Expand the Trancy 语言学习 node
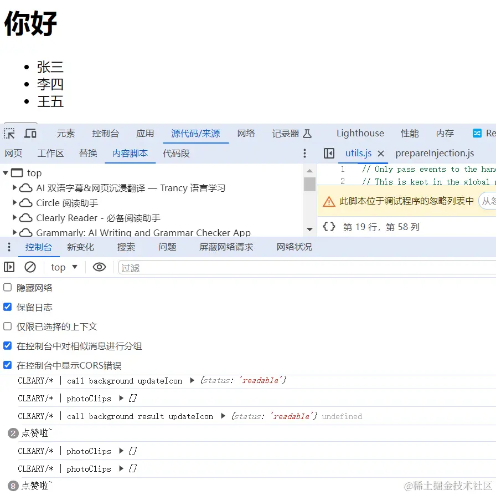496x495 pixels. (14, 187)
